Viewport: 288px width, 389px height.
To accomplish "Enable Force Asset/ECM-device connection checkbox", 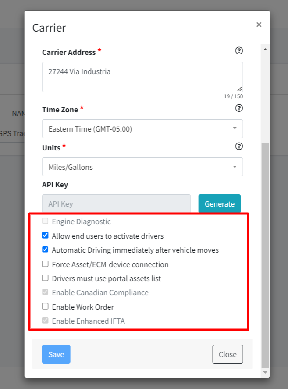I will 45,264.
